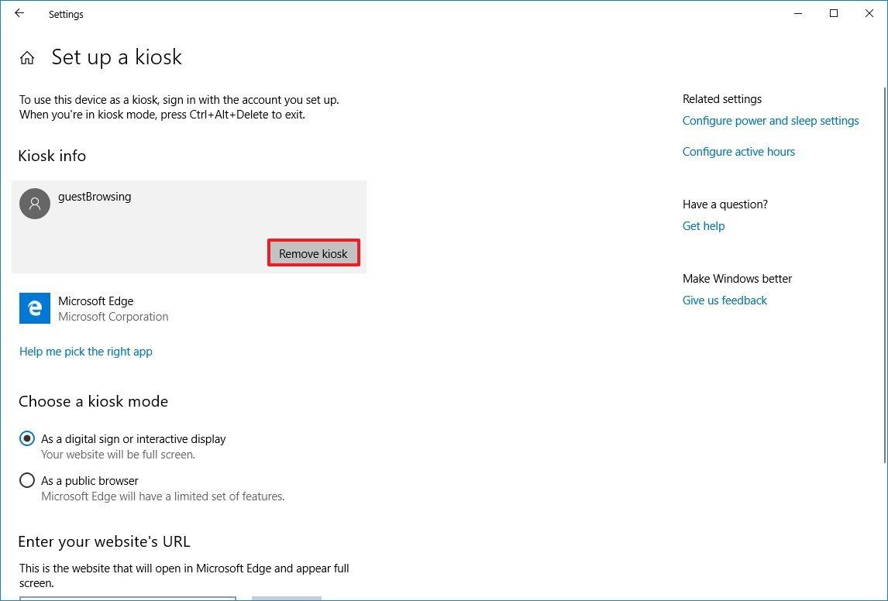Click the Microsoft Corporation label
The height and width of the screenshot is (601, 888).
113,317
